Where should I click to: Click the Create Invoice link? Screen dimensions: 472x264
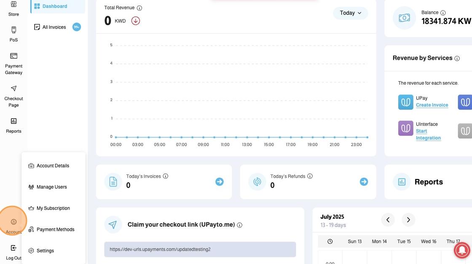pyautogui.click(x=432, y=105)
